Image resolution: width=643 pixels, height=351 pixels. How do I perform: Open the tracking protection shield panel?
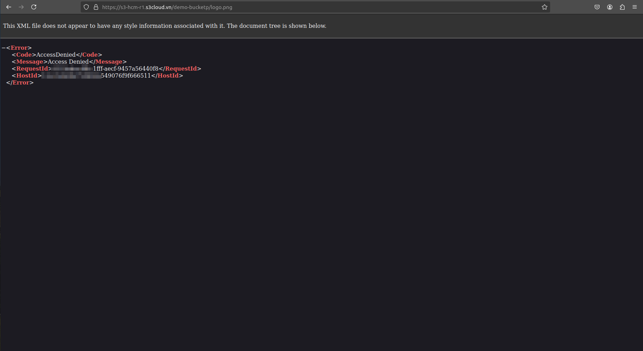point(86,7)
